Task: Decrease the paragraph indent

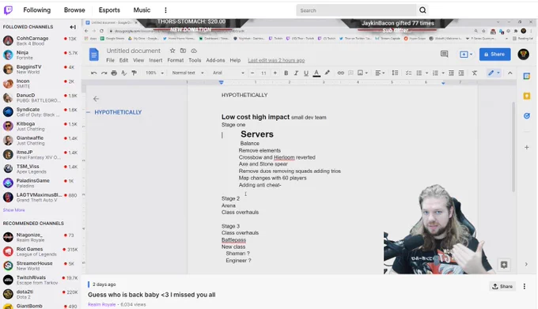Action: [x=451, y=73]
